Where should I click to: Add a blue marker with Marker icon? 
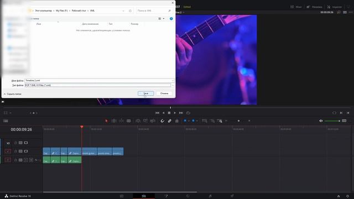(193, 121)
